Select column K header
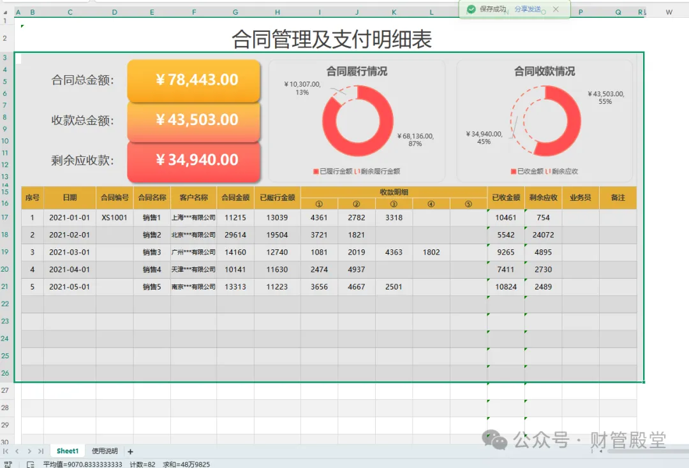 pos(394,12)
